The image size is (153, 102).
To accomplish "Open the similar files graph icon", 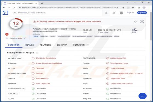I will (142, 21).
